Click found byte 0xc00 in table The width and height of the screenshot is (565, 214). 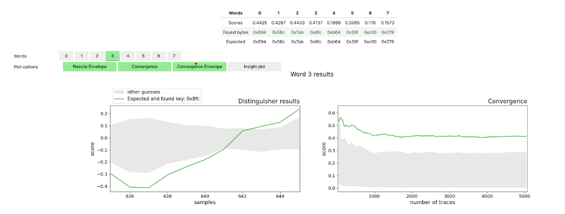click(370, 32)
